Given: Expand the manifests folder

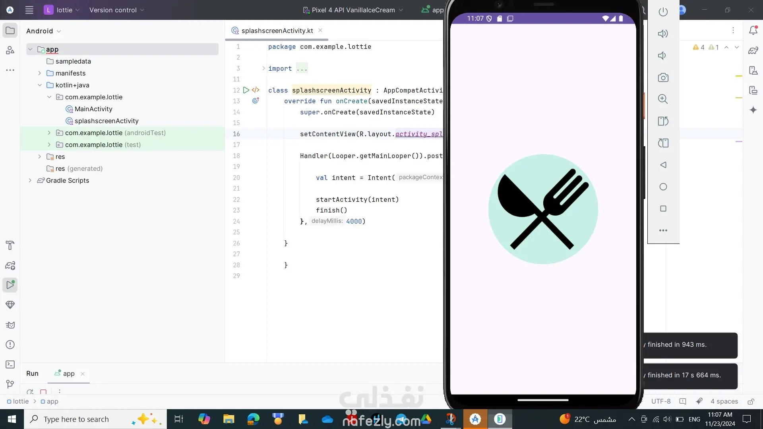Looking at the screenshot, I should [39, 73].
